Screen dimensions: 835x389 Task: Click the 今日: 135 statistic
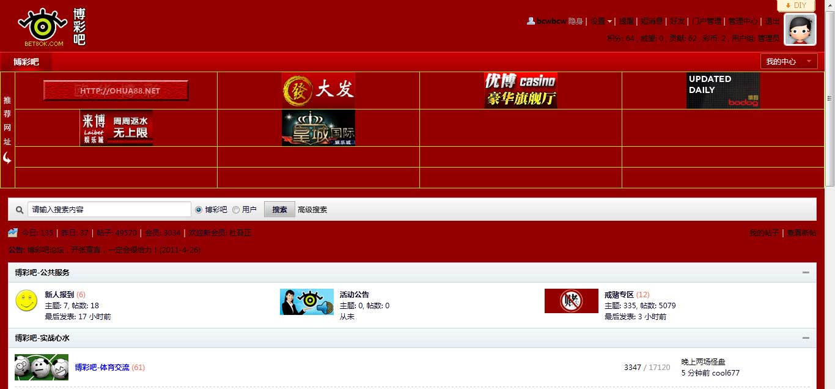38,233
